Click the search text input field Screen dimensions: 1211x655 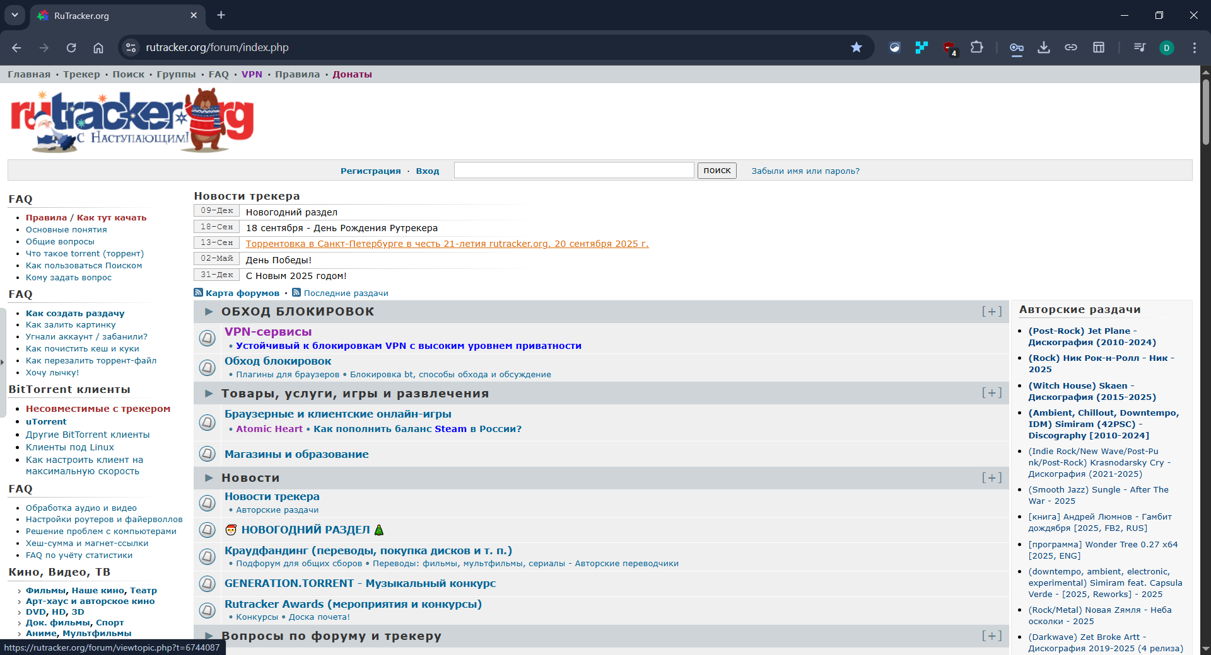[x=573, y=171]
